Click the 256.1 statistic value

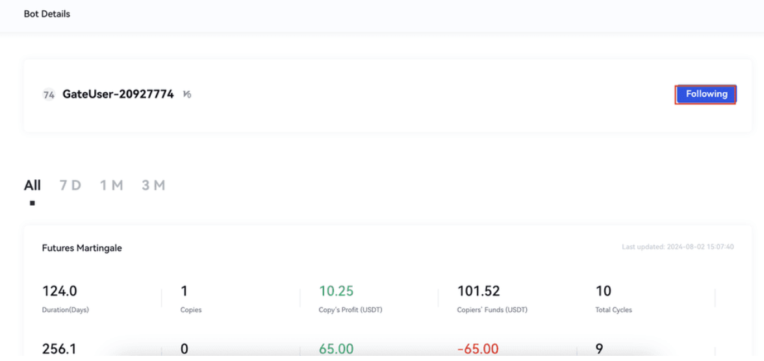59,349
